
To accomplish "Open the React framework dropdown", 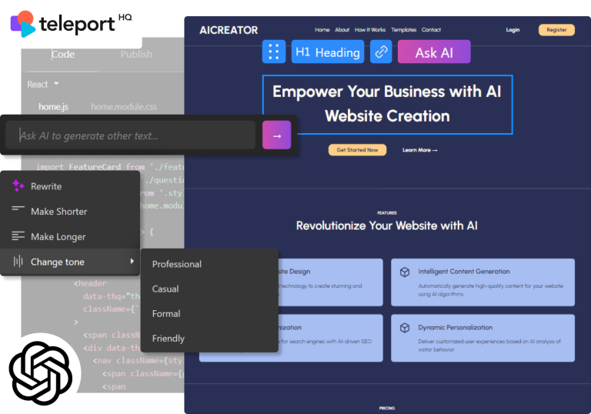I will click(42, 84).
